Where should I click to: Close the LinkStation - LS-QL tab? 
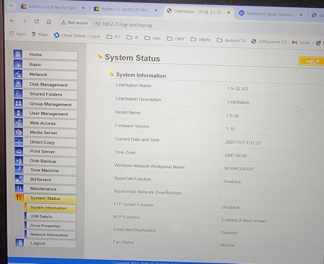click(x=229, y=12)
